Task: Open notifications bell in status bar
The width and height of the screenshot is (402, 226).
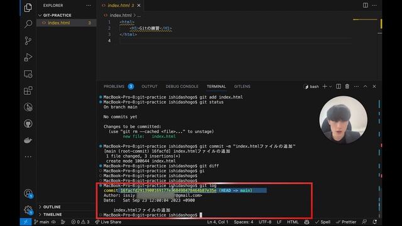Action: coord(374,222)
